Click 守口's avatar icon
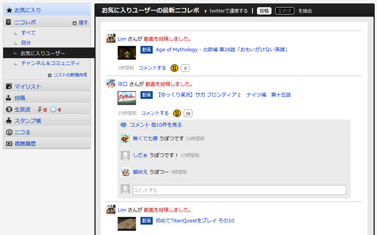 coord(111,83)
